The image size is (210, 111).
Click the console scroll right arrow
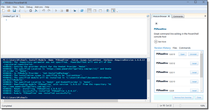coord(146,101)
